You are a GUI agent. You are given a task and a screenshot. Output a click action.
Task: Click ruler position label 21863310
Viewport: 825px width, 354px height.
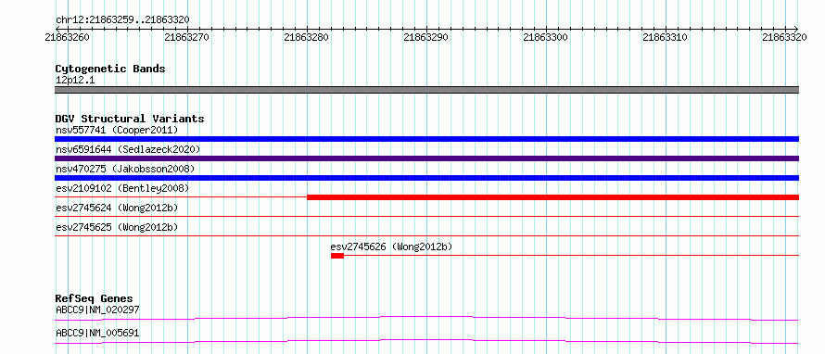pos(665,37)
